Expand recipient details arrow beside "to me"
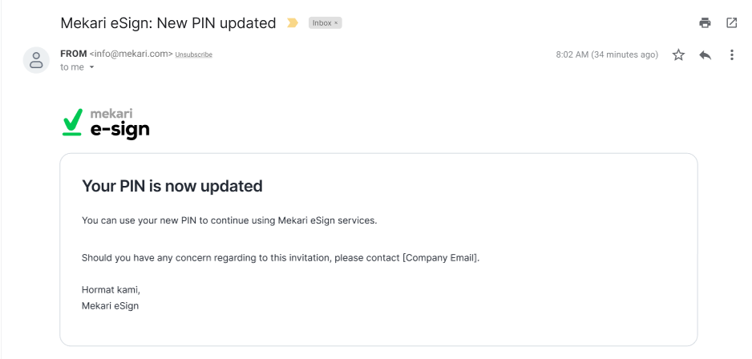 [92, 68]
